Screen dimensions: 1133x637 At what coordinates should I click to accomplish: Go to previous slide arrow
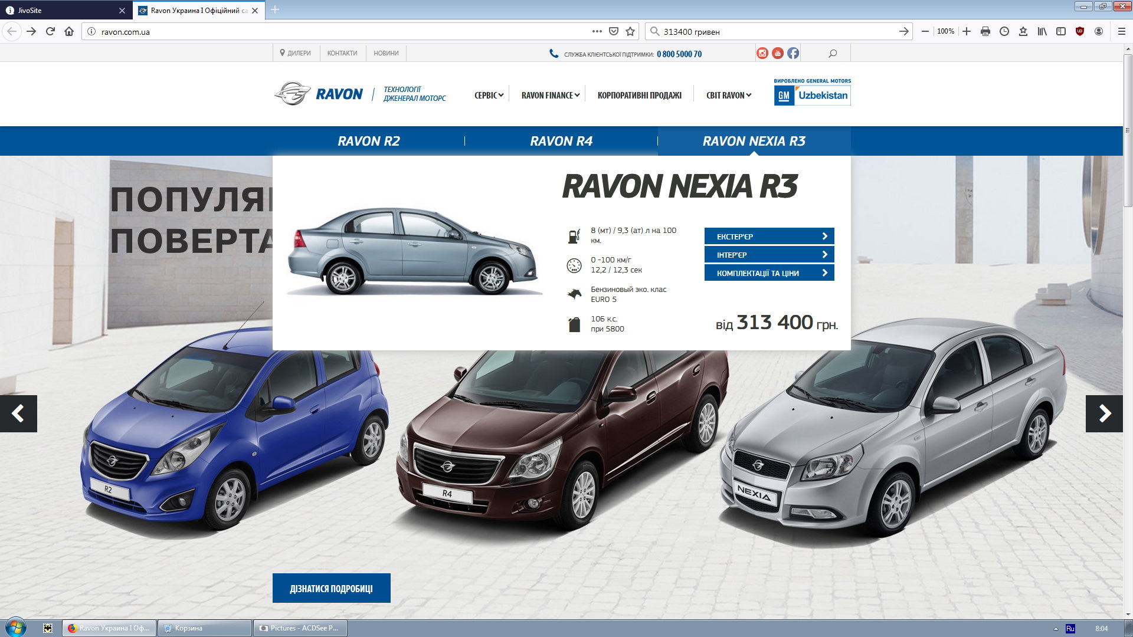coord(18,413)
